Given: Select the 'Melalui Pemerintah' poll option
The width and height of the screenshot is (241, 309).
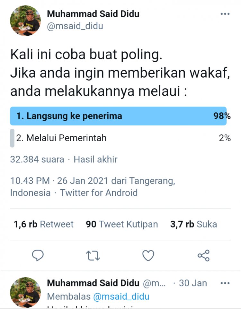Looking at the screenshot, I should click(61, 138).
